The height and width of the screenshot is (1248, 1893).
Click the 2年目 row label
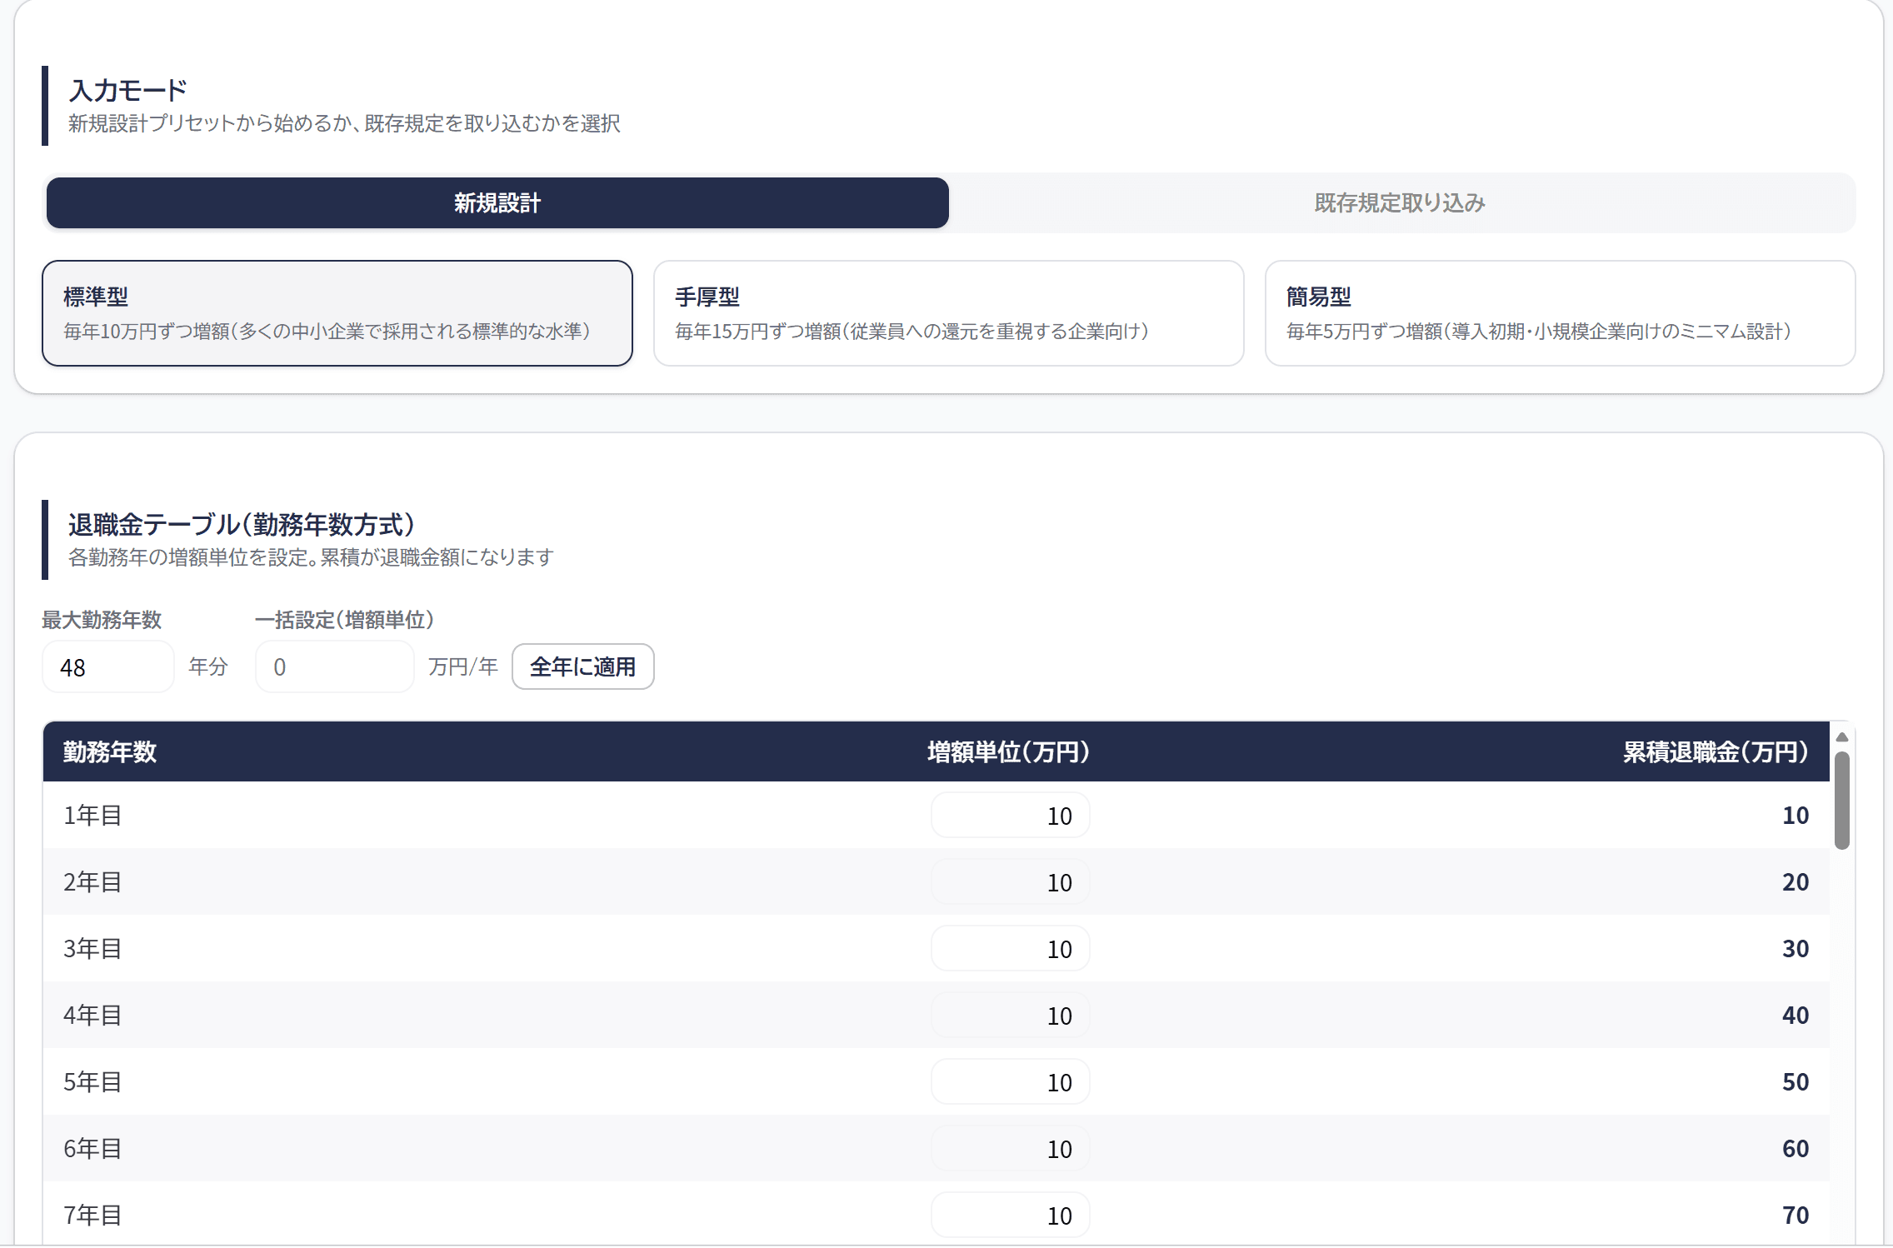(x=92, y=881)
